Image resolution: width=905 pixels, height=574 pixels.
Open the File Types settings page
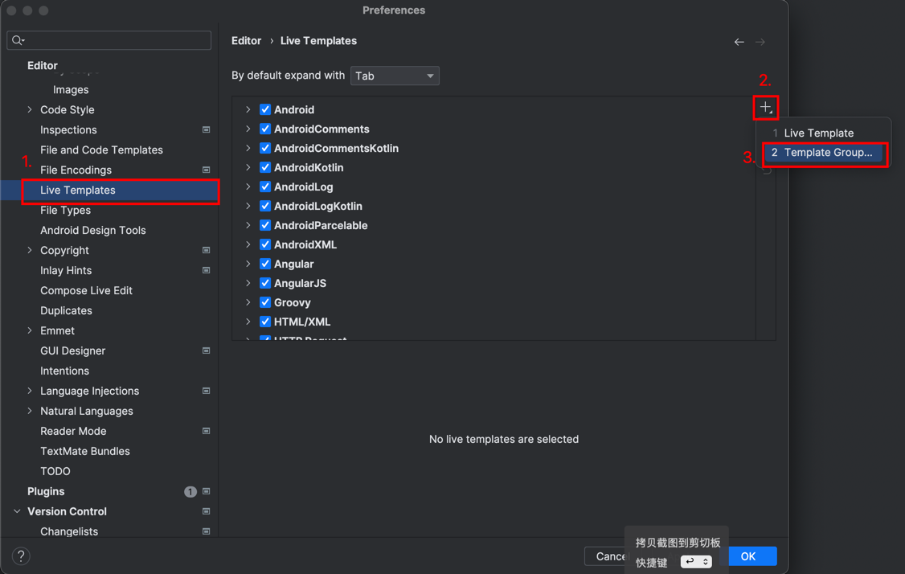[x=65, y=210]
